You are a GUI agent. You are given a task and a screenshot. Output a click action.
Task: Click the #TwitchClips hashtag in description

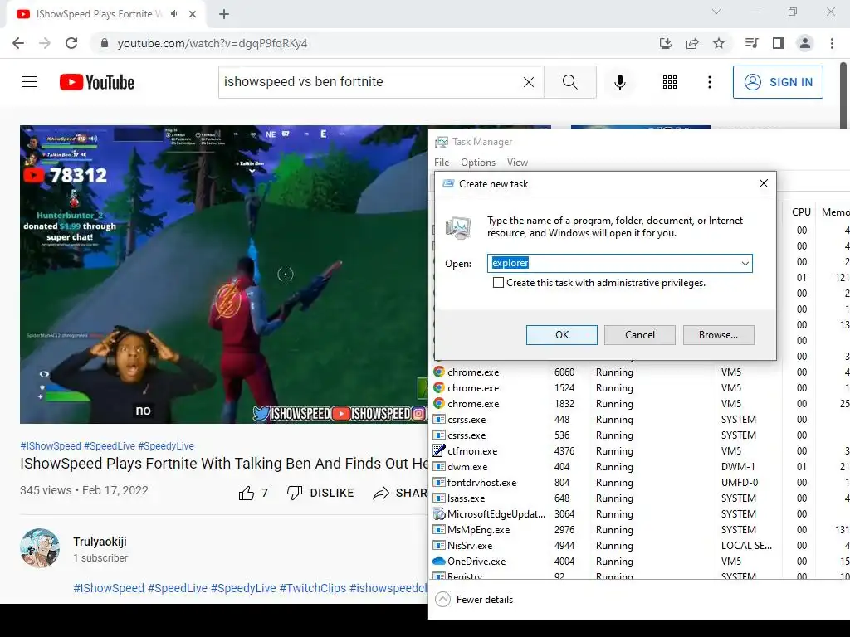pyautogui.click(x=313, y=588)
